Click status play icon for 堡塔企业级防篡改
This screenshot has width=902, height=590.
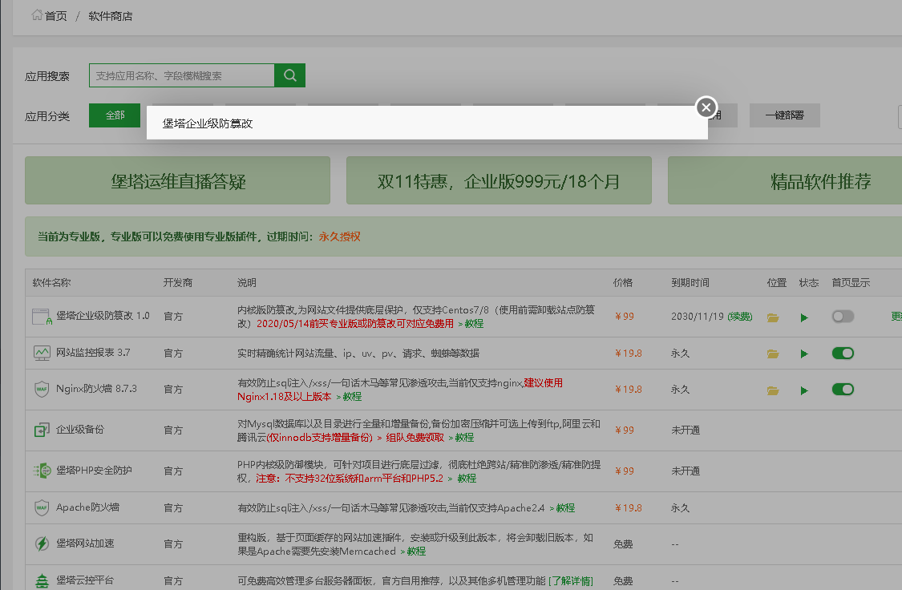pos(804,317)
